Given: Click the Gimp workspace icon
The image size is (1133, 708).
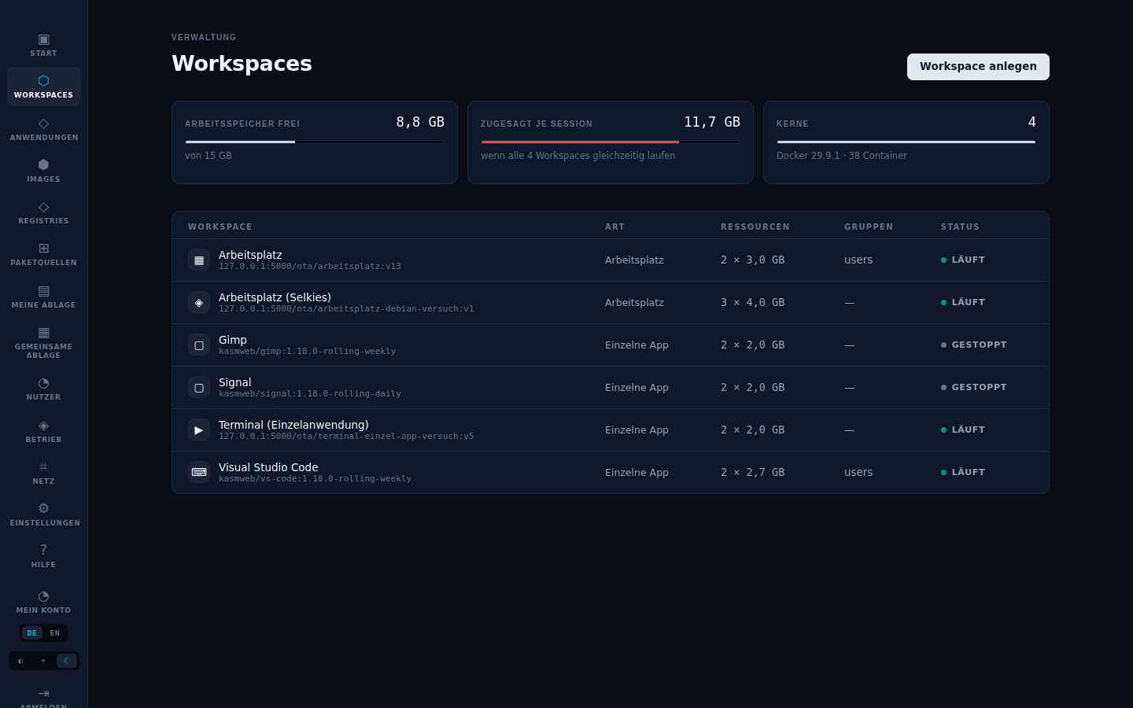Looking at the screenshot, I should (199, 345).
